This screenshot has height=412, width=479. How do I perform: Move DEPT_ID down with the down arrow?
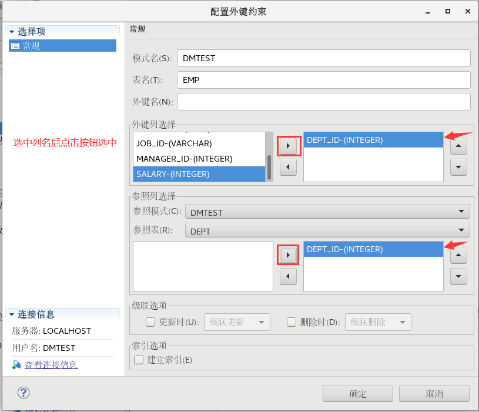coord(458,167)
